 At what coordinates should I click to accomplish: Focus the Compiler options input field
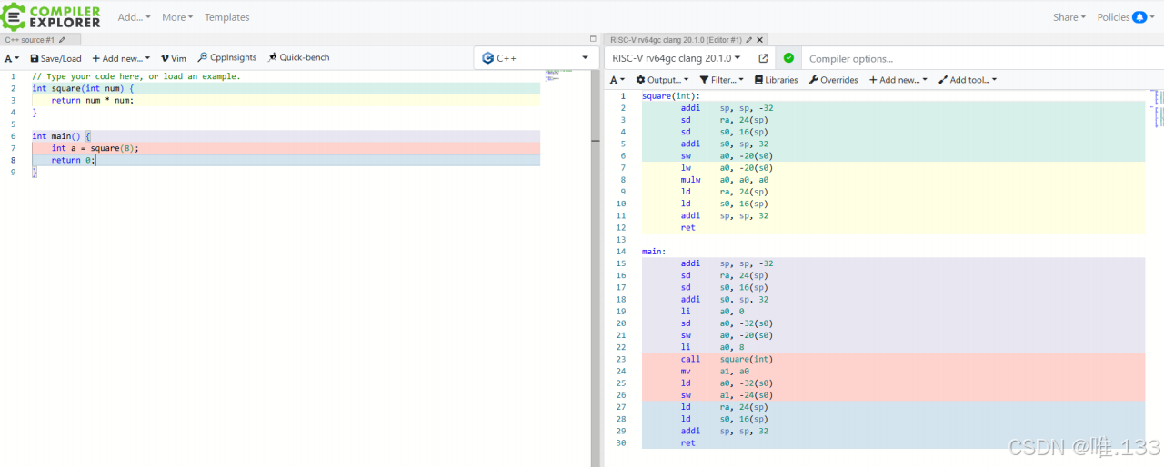981,59
